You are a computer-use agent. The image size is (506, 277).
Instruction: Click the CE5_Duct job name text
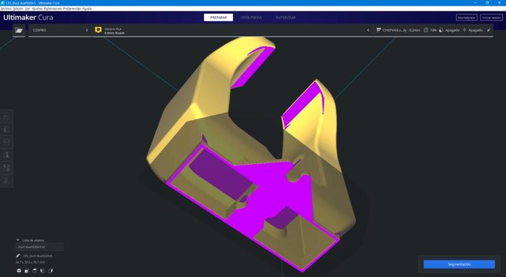[x=38, y=255]
